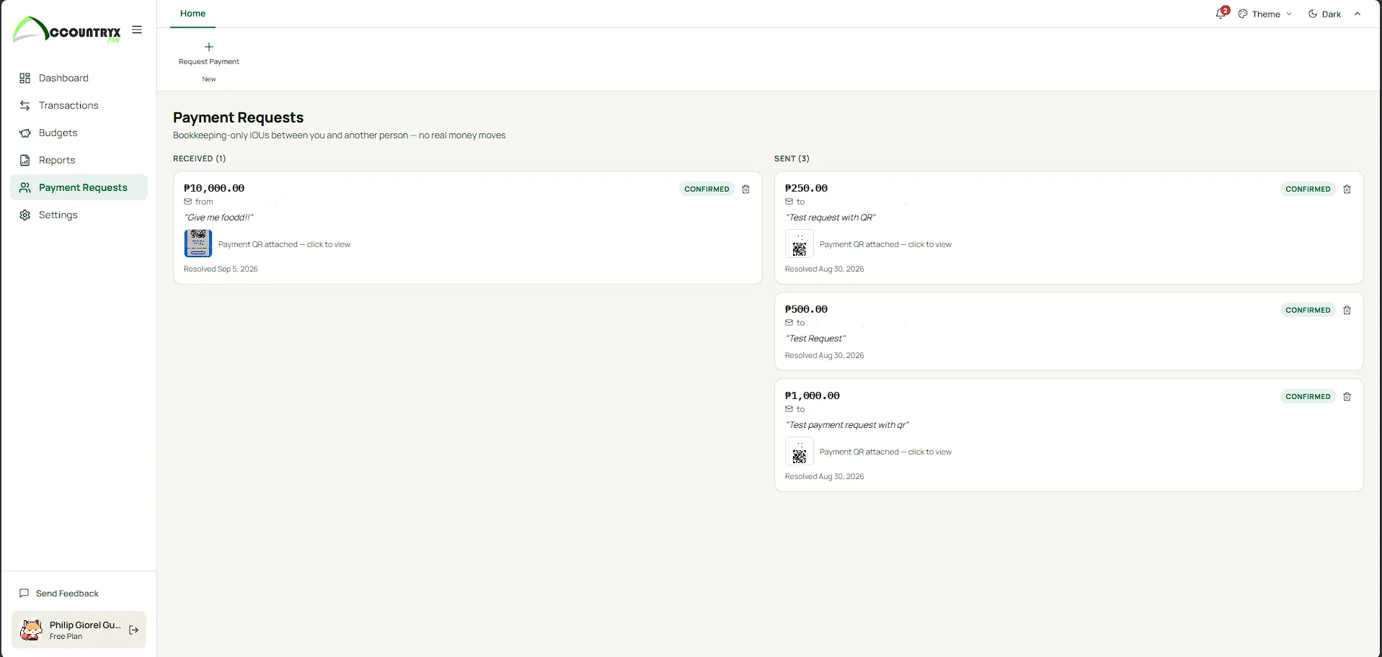Image resolution: width=1382 pixels, height=657 pixels.
Task: Delete the ₱1,000.00 sent request
Action: (x=1347, y=396)
